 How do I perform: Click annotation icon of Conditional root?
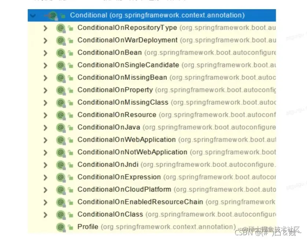click(53, 15)
